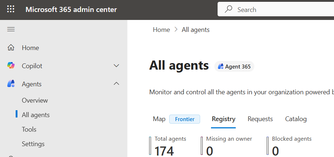Go to Home in the sidebar
The image size is (334, 157).
click(x=30, y=48)
